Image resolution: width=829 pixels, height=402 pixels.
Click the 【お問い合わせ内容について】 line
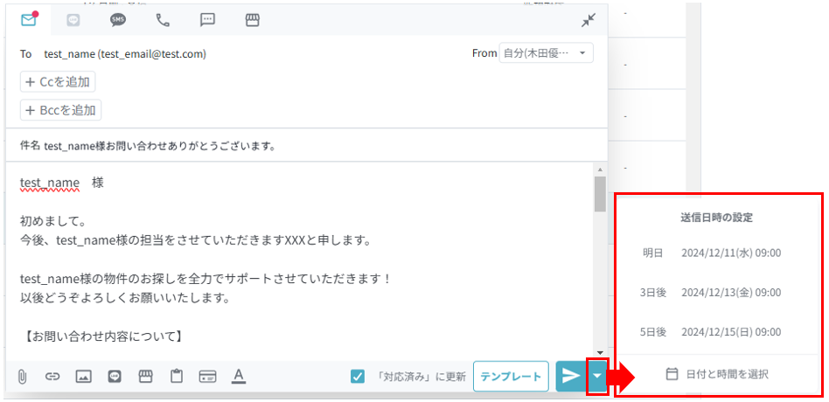(x=102, y=336)
